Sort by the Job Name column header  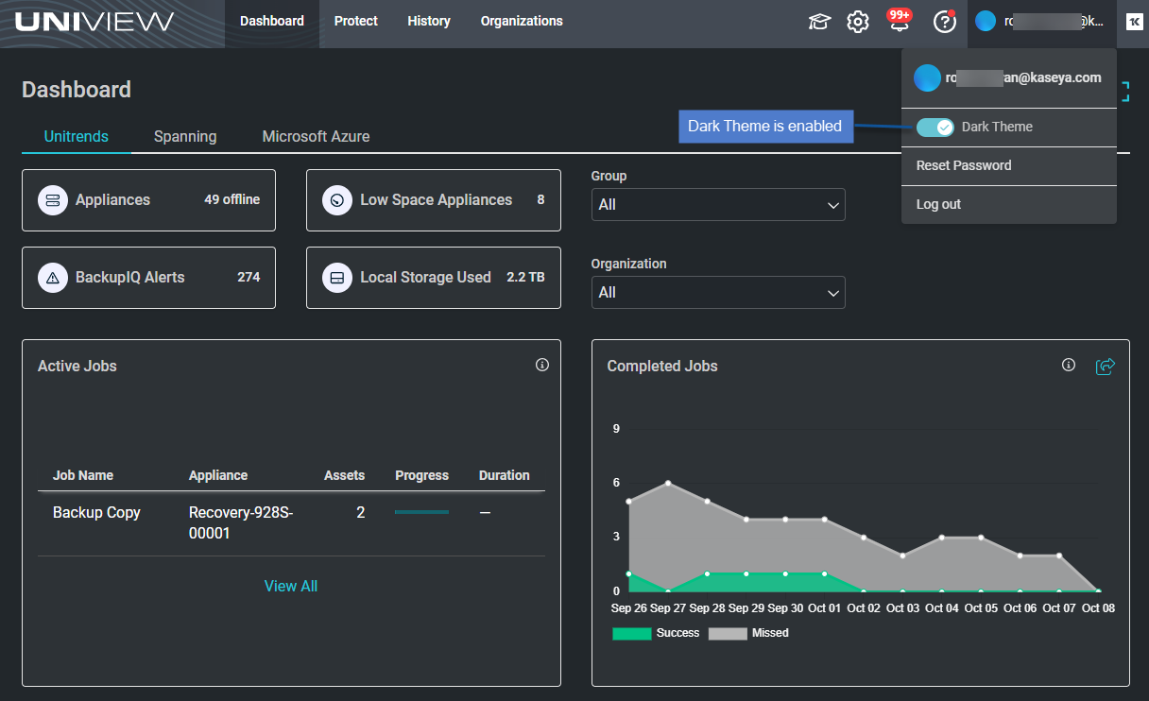coord(83,476)
